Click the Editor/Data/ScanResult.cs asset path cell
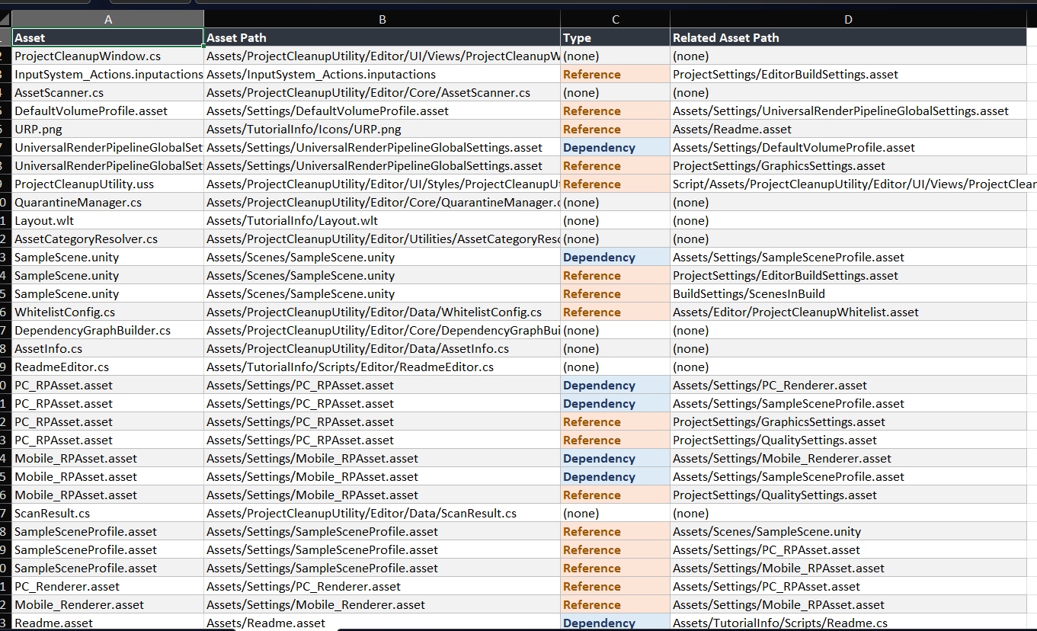 (x=382, y=513)
